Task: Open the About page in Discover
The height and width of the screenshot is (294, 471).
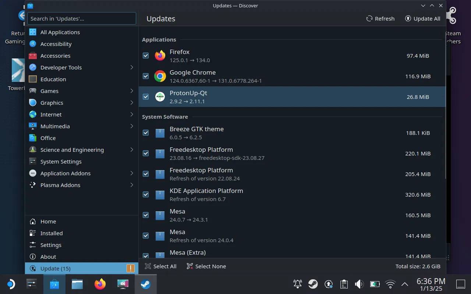Action: pyautogui.click(x=82, y=257)
